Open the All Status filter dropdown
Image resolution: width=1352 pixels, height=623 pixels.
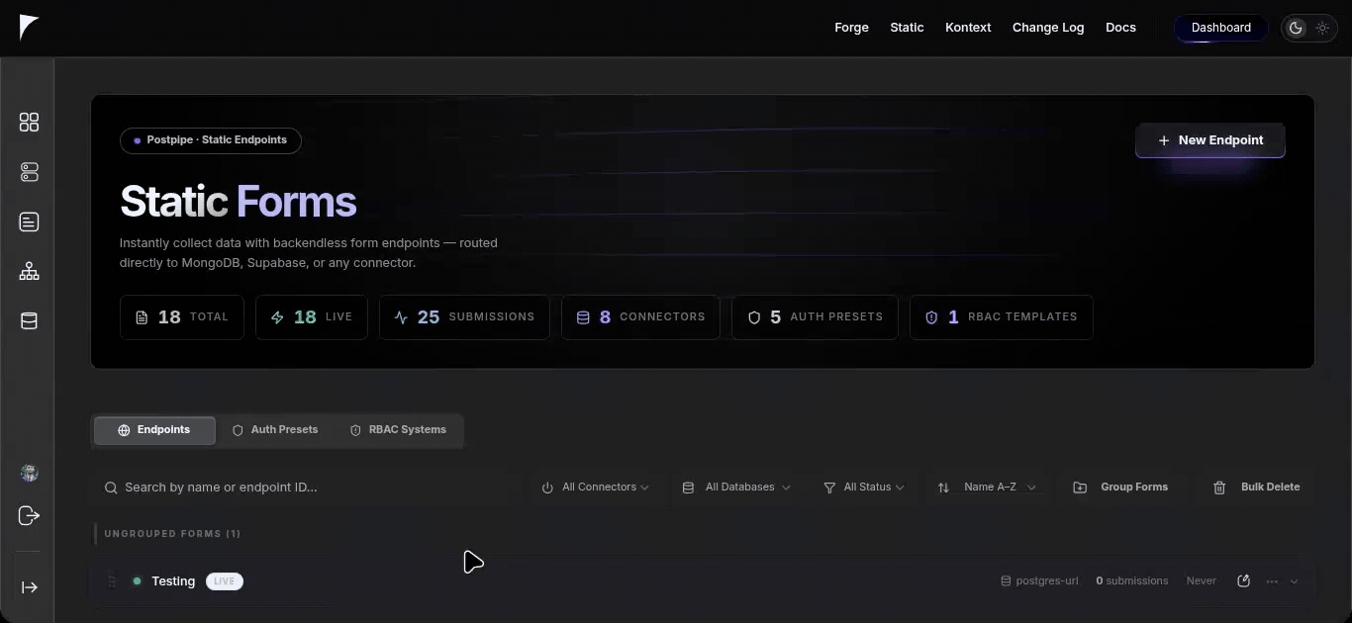(863, 488)
